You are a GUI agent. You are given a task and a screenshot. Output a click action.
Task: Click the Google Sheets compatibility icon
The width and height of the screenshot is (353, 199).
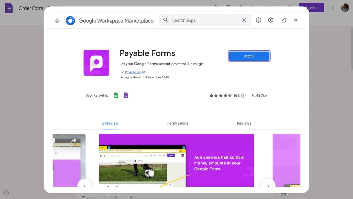(116, 96)
